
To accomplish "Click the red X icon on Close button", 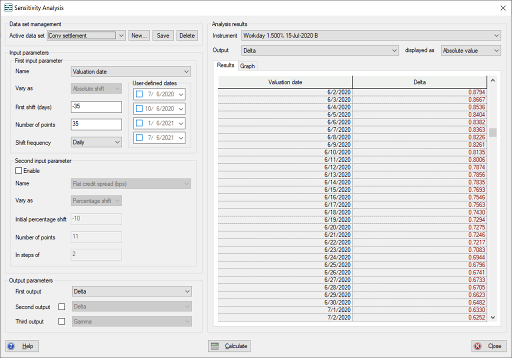I will tap(477, 346).
